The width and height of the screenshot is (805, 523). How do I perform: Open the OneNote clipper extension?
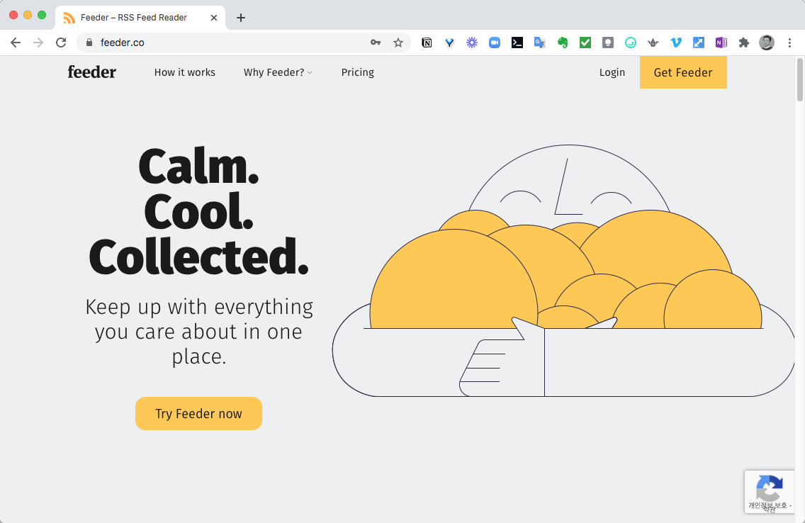click(721, 43)
